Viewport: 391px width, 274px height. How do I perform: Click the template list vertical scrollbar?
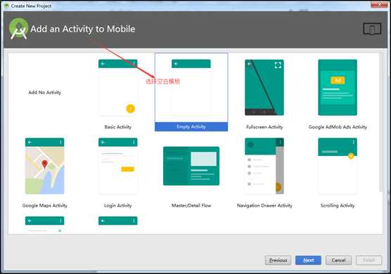coord(381,122)
